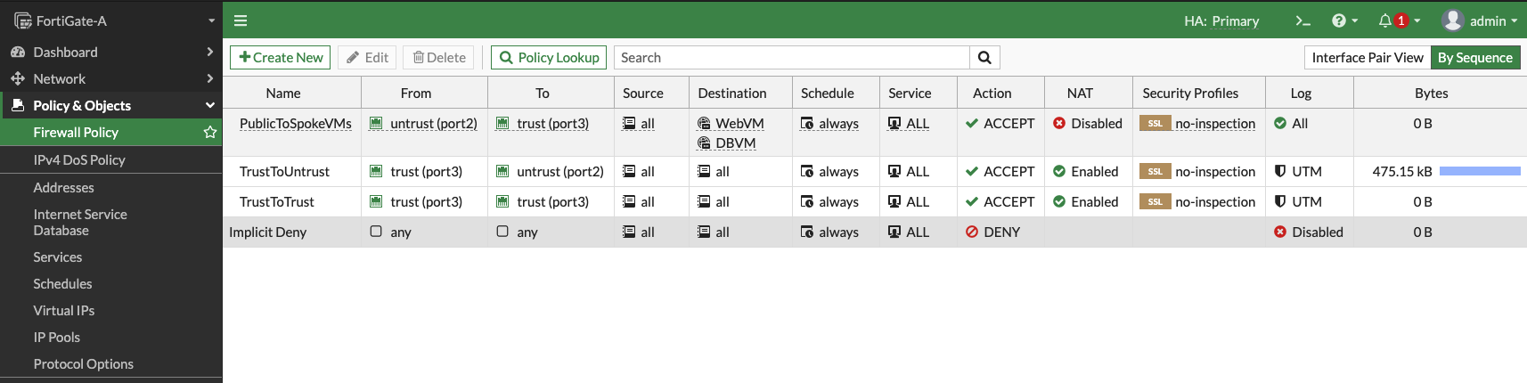Switch to Interface Pair View

pos(1367,58)
